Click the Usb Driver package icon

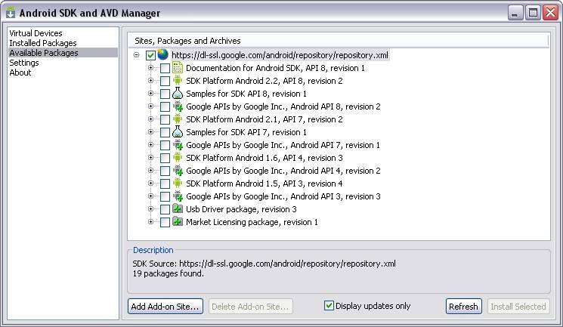(178, 208)
